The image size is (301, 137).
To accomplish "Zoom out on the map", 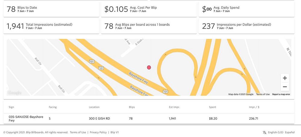I will [x=285, y=87].
